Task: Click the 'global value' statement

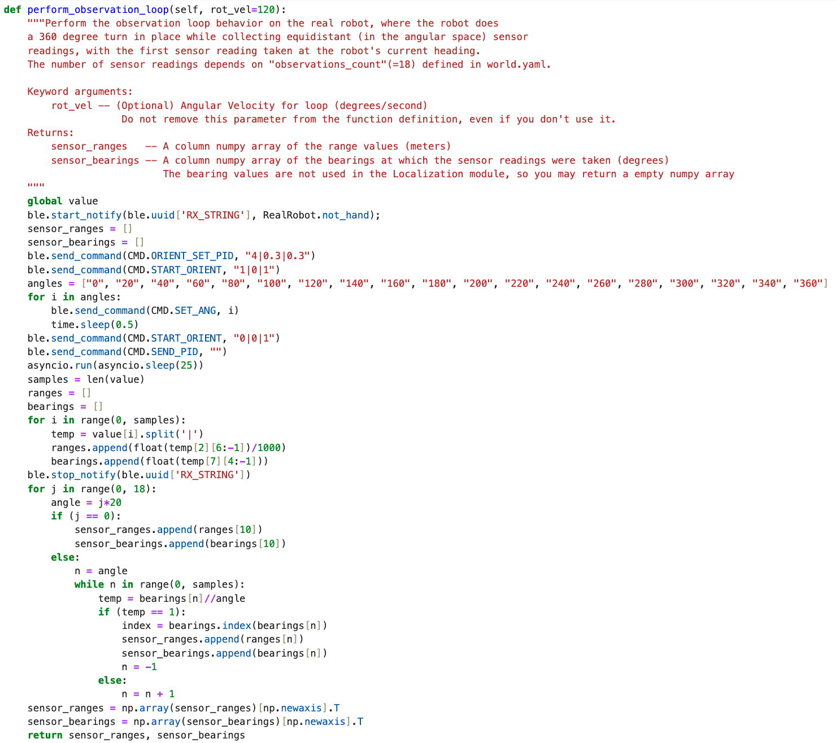Action: tap(63, 201)
